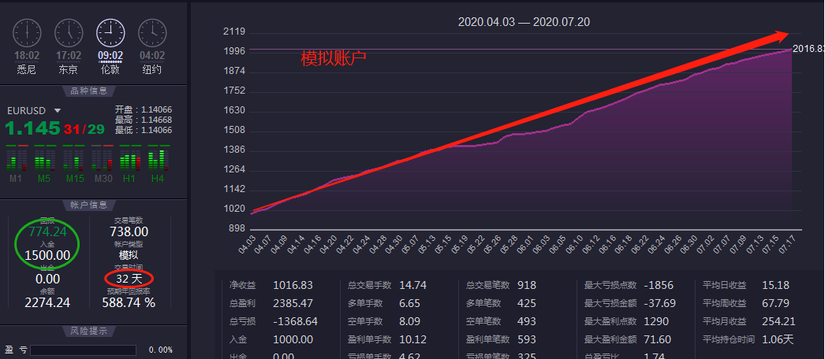Image resolution: width=825 pixels, height=359 pixels.
Task: Click the 0.00% risk percentage value
Action: pyautogui.click(x=161, y=350)
